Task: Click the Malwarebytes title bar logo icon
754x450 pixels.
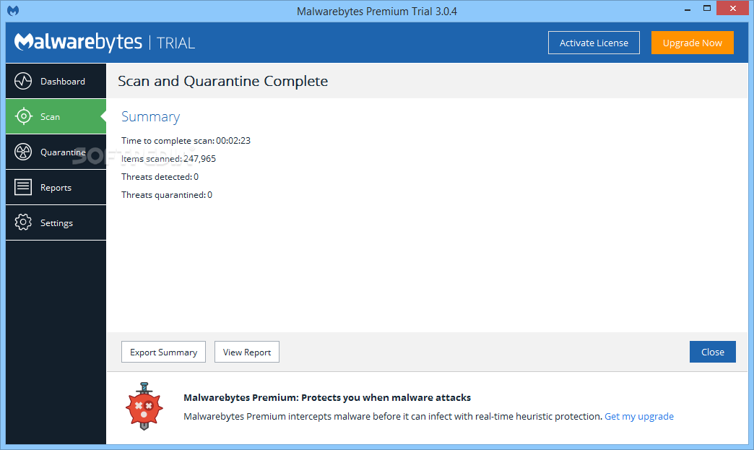Action: (x=13, y=11)
